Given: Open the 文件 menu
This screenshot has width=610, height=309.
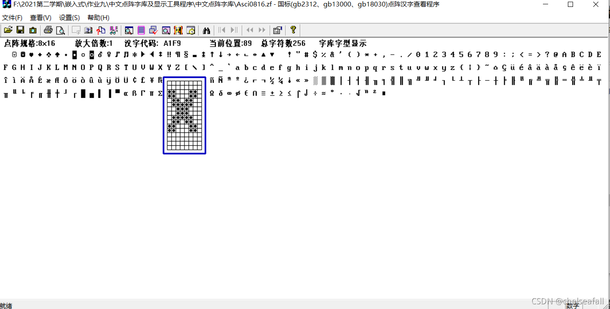Looking at the screenshot, I should (x=12, y=18).
